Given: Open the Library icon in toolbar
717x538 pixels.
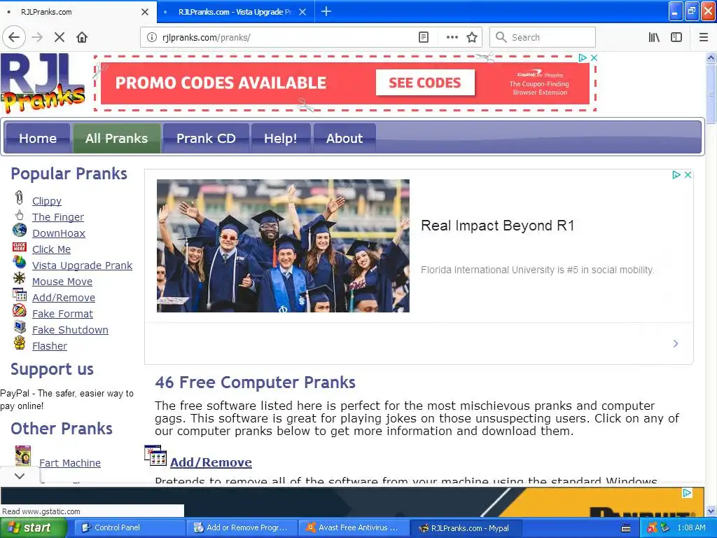Looking at the screenshot, I should click(x=654, y=37).
